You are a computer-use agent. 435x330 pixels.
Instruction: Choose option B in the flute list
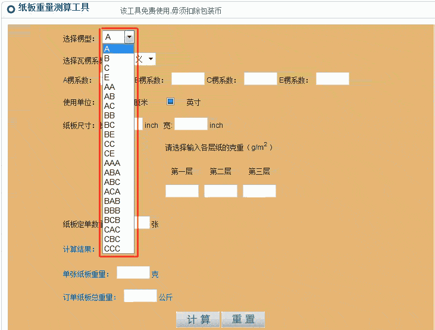[x=118, y=58]
